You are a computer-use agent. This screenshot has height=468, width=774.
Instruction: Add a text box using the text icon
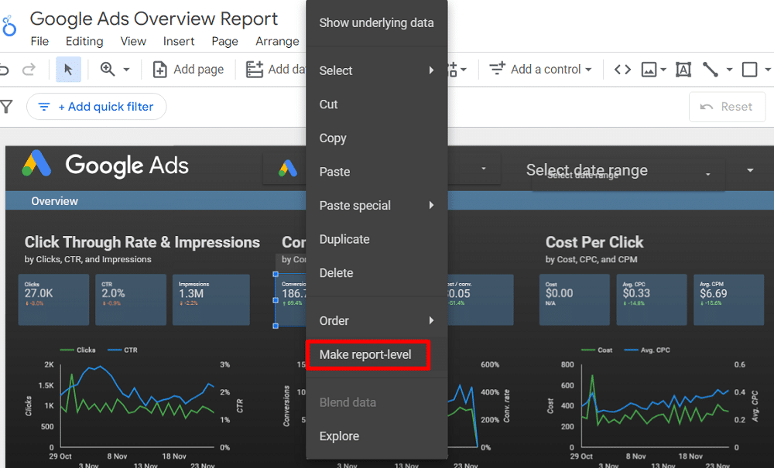pyautogui.click(x=683, y=69)
